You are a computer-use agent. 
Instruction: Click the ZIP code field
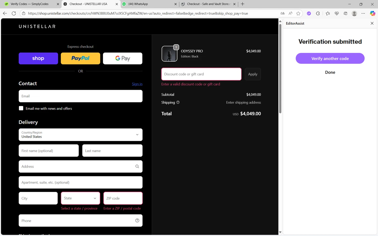pyautogui.click(x=123, y=198)
